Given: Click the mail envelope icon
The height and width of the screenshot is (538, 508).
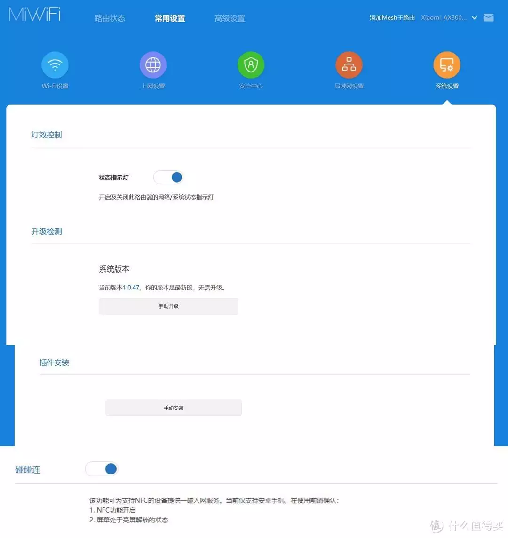Looking at the screenshot, I should (x=488, y=17).
